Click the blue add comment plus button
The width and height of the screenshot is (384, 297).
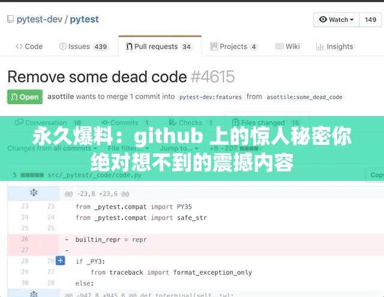tap(60, 260)
